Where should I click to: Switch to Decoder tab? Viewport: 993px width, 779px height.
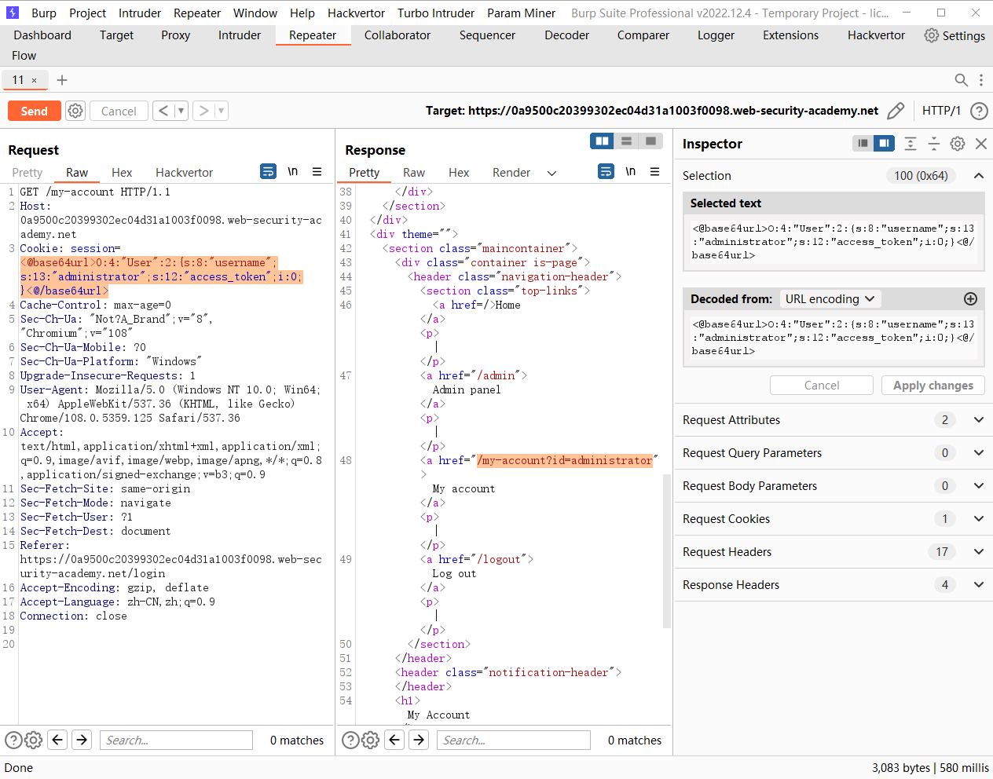click(x=566, y=35)
